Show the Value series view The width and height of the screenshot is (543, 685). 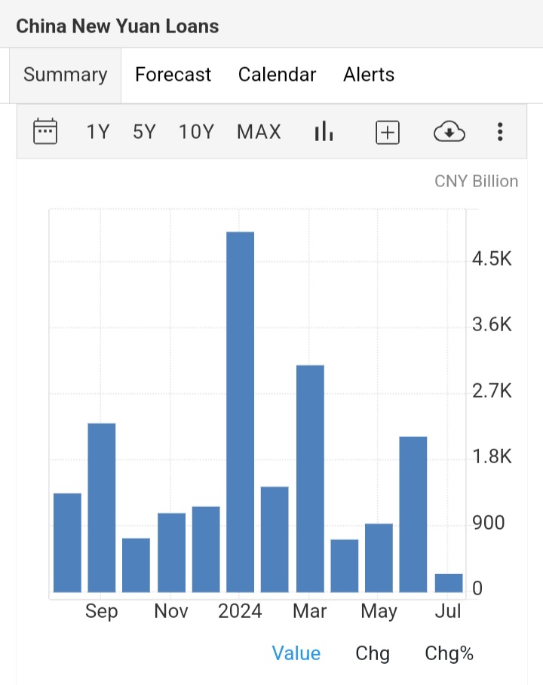[x=296, y=653]
